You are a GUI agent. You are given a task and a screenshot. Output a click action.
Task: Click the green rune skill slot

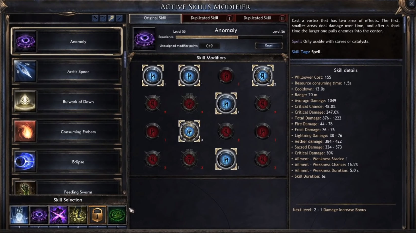(117, 215)
